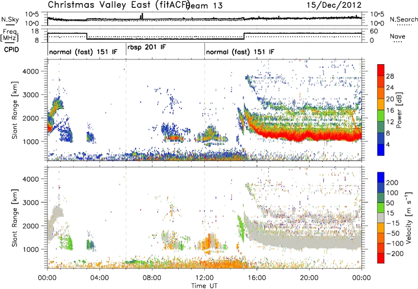Click the 4 tick on Power colorbar
Image resolution: width=418 pixels, height=289 pixels.
point(388,144)
